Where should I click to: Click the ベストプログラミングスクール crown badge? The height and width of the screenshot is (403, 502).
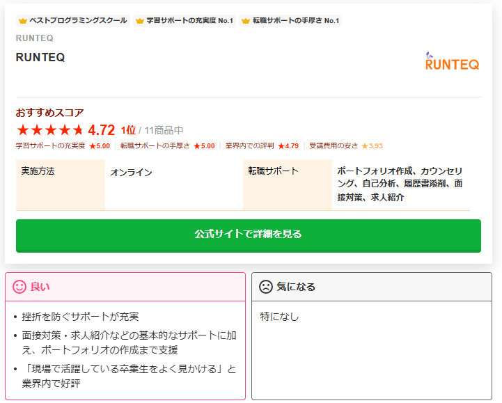pos(73,21)
